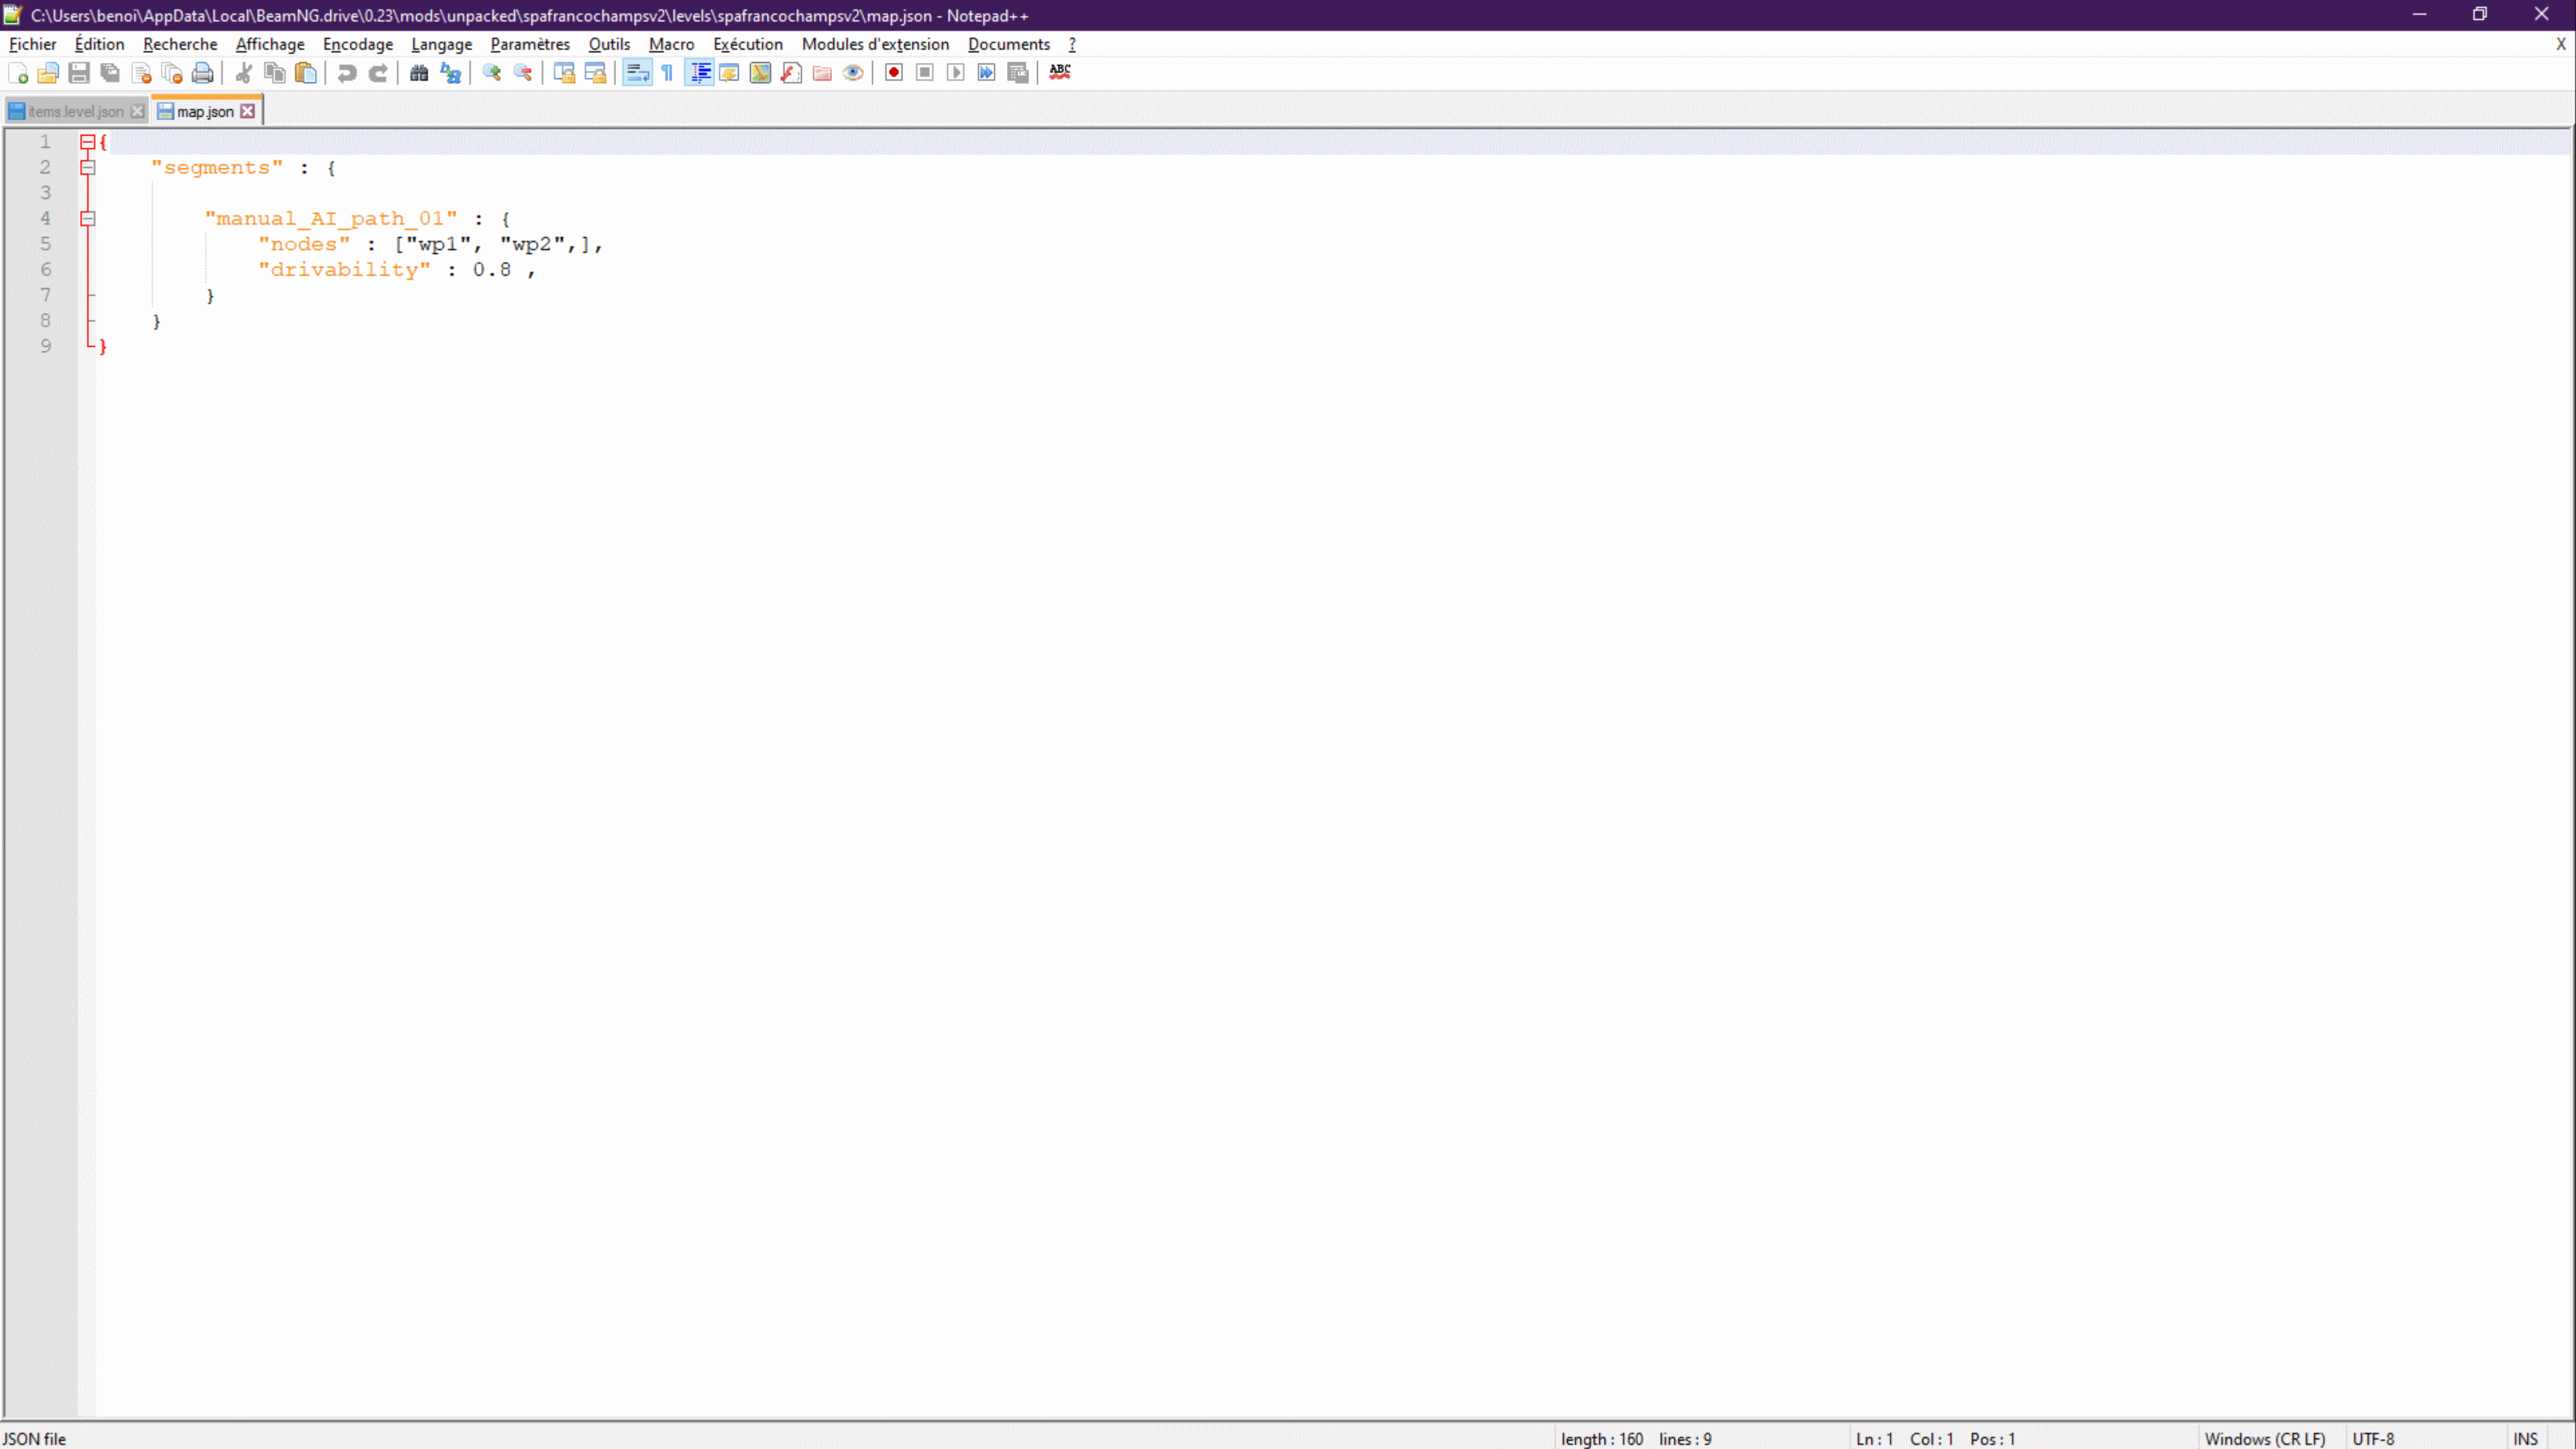Zoom in with the magnifier plus icon

click(x=491, y=73)
